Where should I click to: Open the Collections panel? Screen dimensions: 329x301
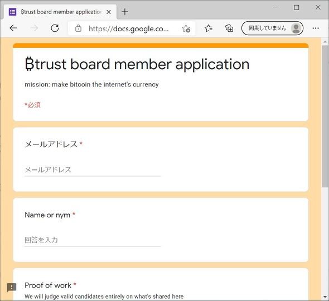229,28
